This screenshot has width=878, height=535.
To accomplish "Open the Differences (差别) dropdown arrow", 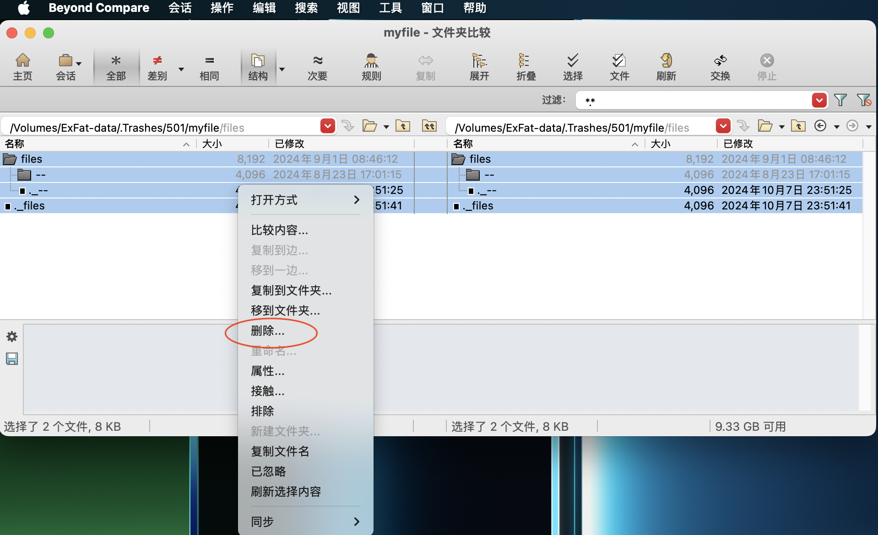I will (181, 69).
